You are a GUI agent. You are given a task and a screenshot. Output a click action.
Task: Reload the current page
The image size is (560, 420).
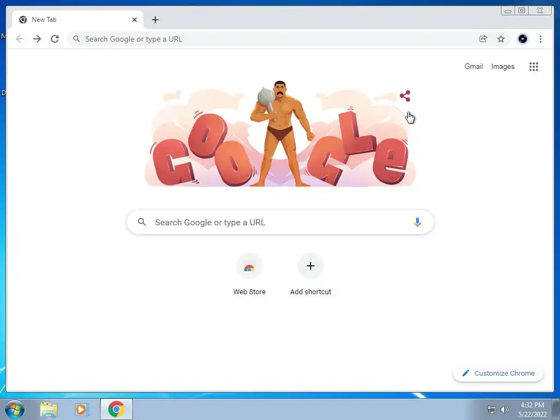55,39
